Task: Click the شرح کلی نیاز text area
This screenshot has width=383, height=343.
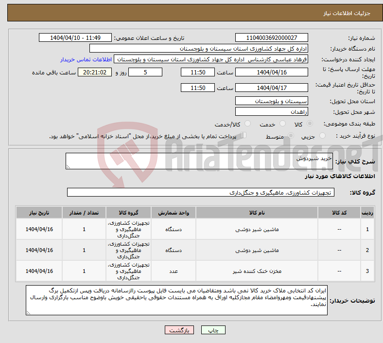Action: coord(199,161)
